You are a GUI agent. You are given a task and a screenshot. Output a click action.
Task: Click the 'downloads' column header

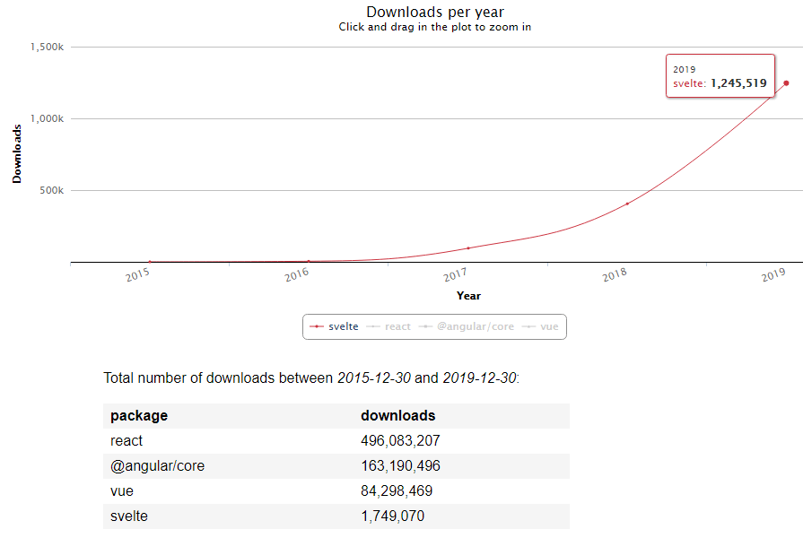pos(397,416)
